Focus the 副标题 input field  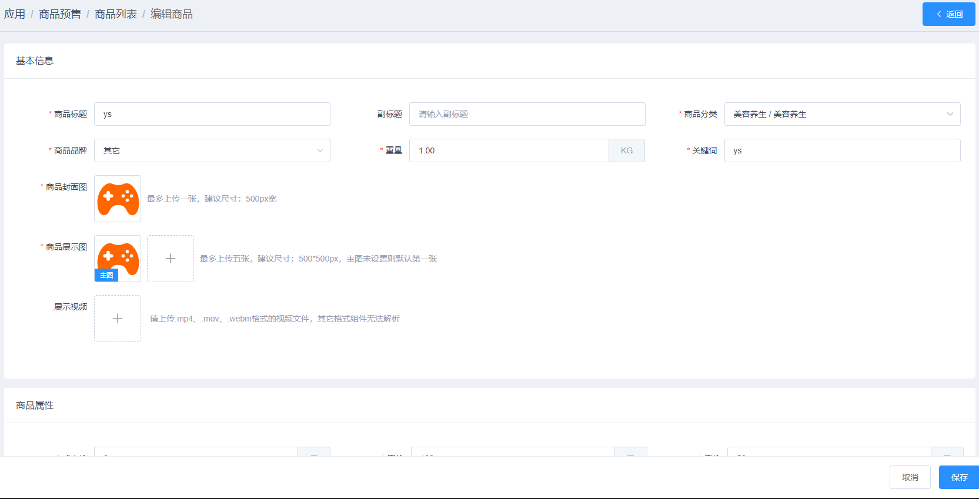point(527,114)
